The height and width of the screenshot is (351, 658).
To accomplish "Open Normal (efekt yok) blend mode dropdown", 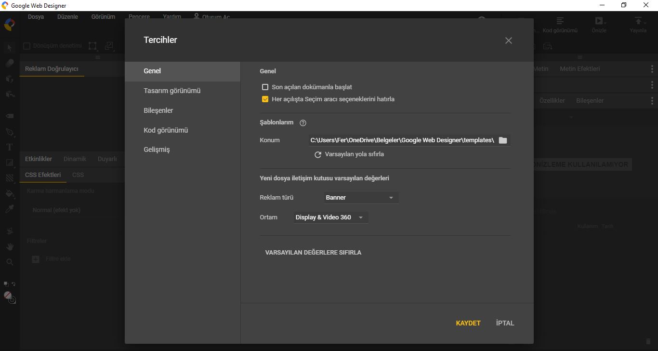I will click(72, 210).
